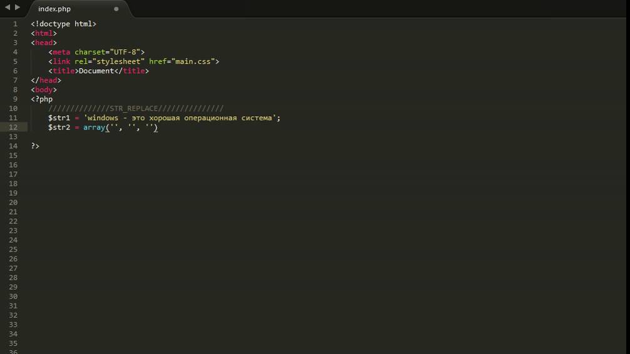The height and width of the screenshot is (354, 630).
Task: Click line number 12 in the gutter
Action: (13, 127)
